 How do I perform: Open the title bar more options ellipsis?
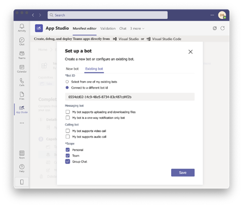pos(212,15)
